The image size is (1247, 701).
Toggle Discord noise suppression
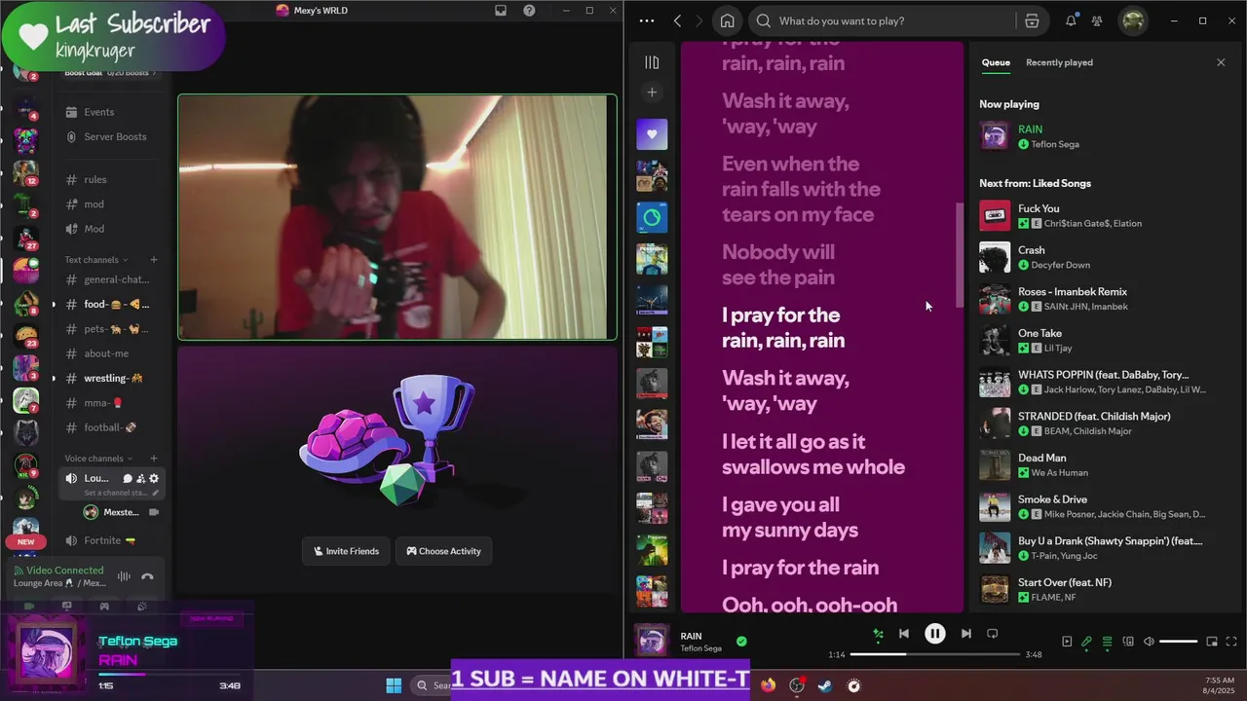coord(124,576)
